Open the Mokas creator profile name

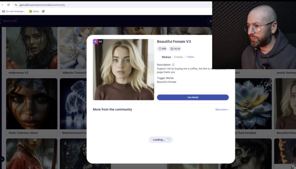pos(166,57)
